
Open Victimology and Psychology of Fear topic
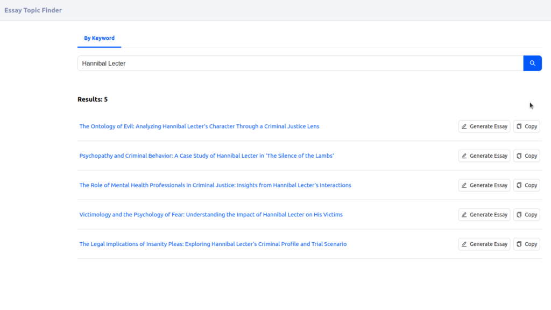coord(211,214)
